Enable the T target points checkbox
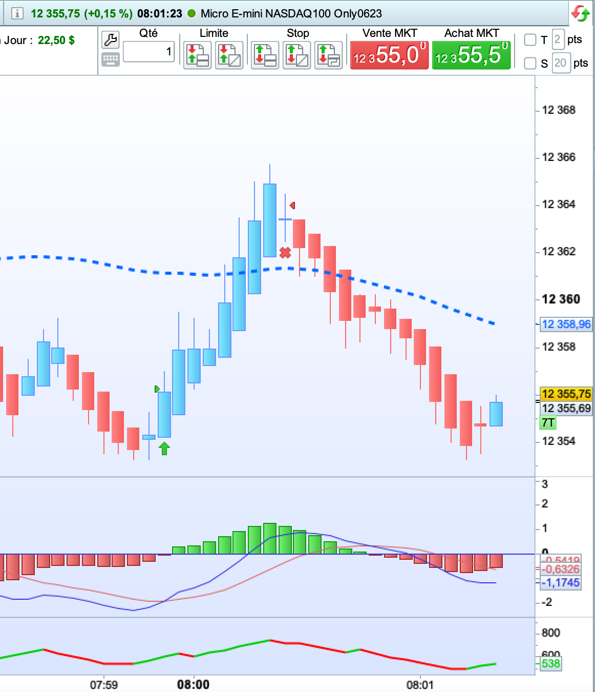This screenshot has width=595, height=692. [x=530, y=40]
